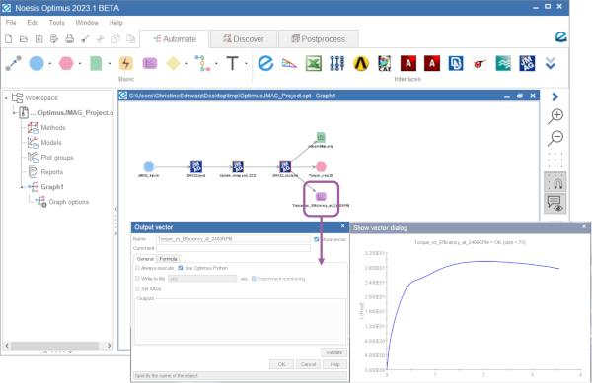Image resolution: width=592 pixels, height=383 pixels.
Task: Click the workspace horizontal scrollbar left arrow
Action: pos(7,345)
